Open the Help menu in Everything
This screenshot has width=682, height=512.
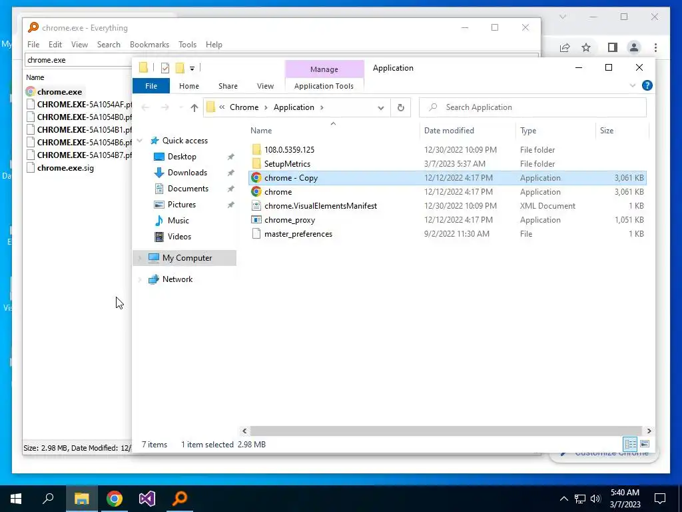214,45
